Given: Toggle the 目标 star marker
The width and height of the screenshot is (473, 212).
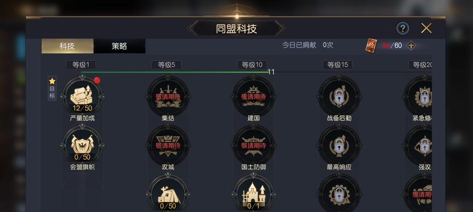Looking at the screenshot, I should (x=52, y=89).
